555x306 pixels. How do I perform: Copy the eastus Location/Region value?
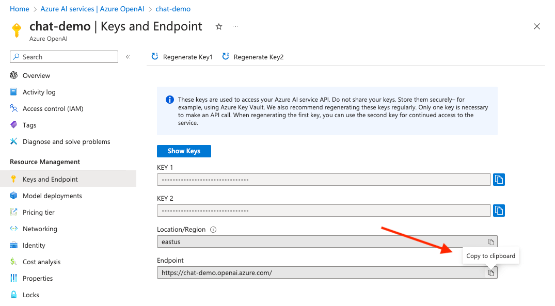pos(490,241)
